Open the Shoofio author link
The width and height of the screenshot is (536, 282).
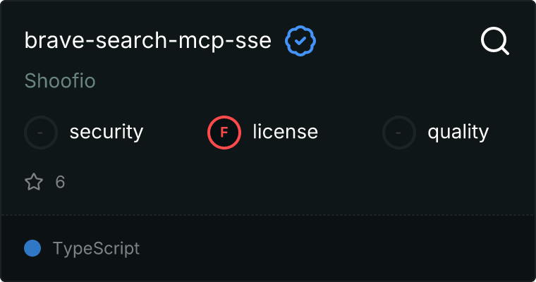click(60, 81)
